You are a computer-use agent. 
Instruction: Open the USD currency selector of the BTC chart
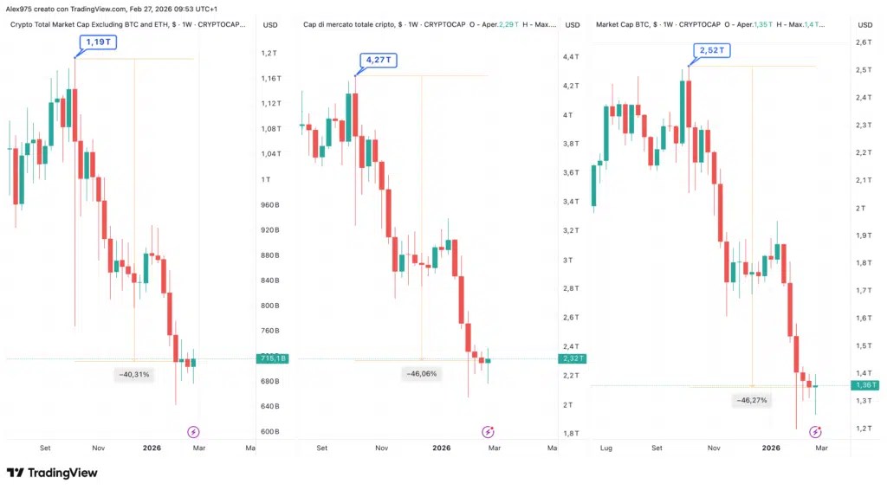[865, 25]
